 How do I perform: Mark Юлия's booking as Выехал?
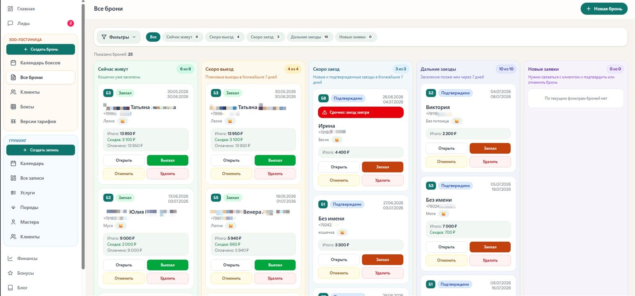click(x=167, y=265)
